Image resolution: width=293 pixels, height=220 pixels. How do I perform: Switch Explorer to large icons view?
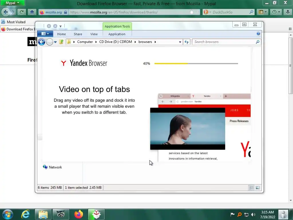pyautogui.click(x=258, y=188)
